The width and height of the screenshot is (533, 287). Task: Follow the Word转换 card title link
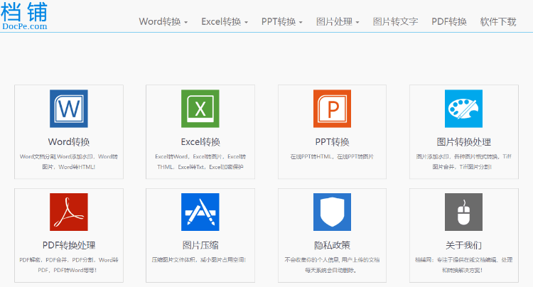69,141
